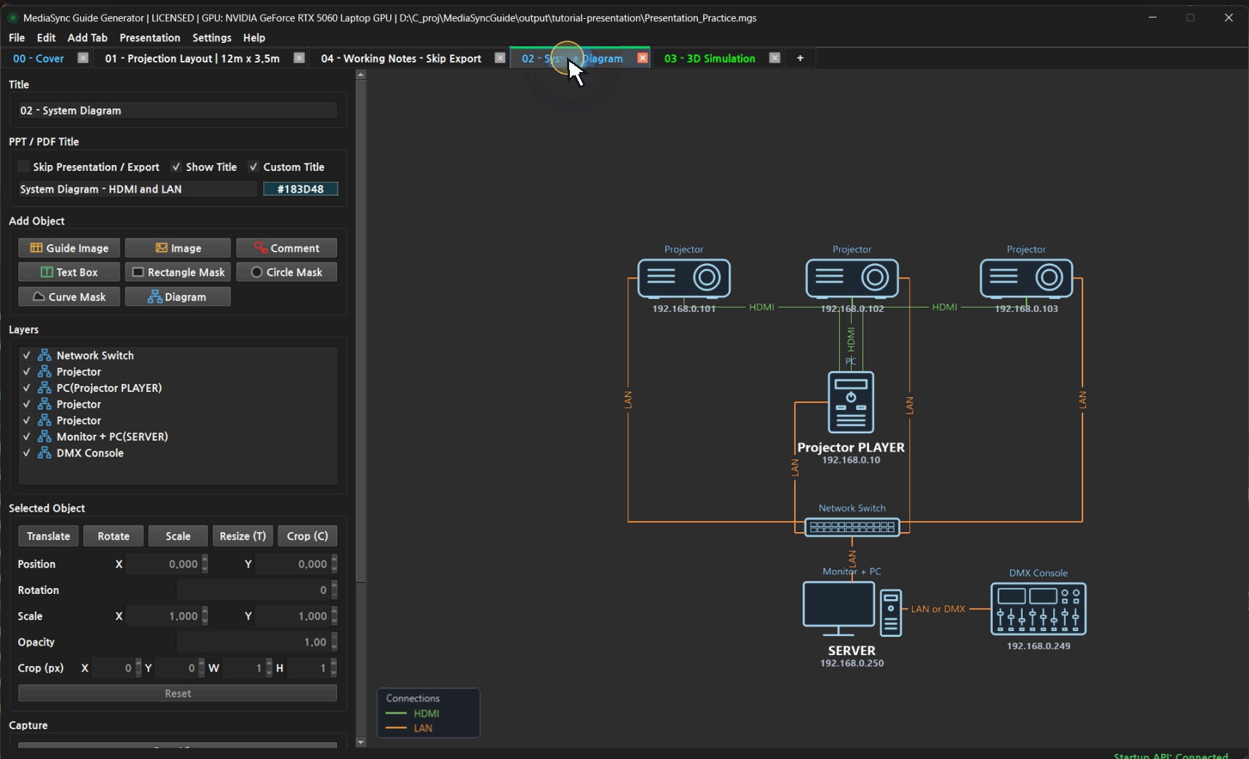Image resolution: width=1249 pixels, height=759 pixels.
Task: Click the Resize (T) button
Action: click(x=243, y=536)
